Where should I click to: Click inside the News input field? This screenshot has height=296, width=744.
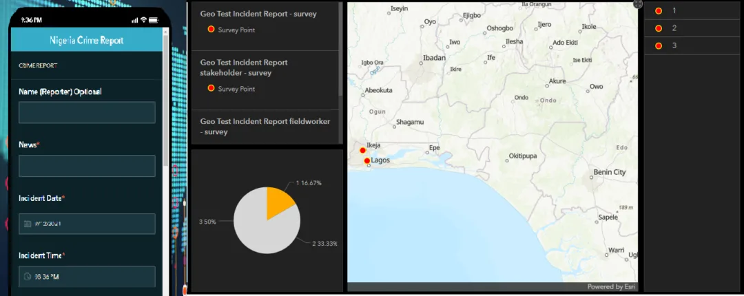87,166
